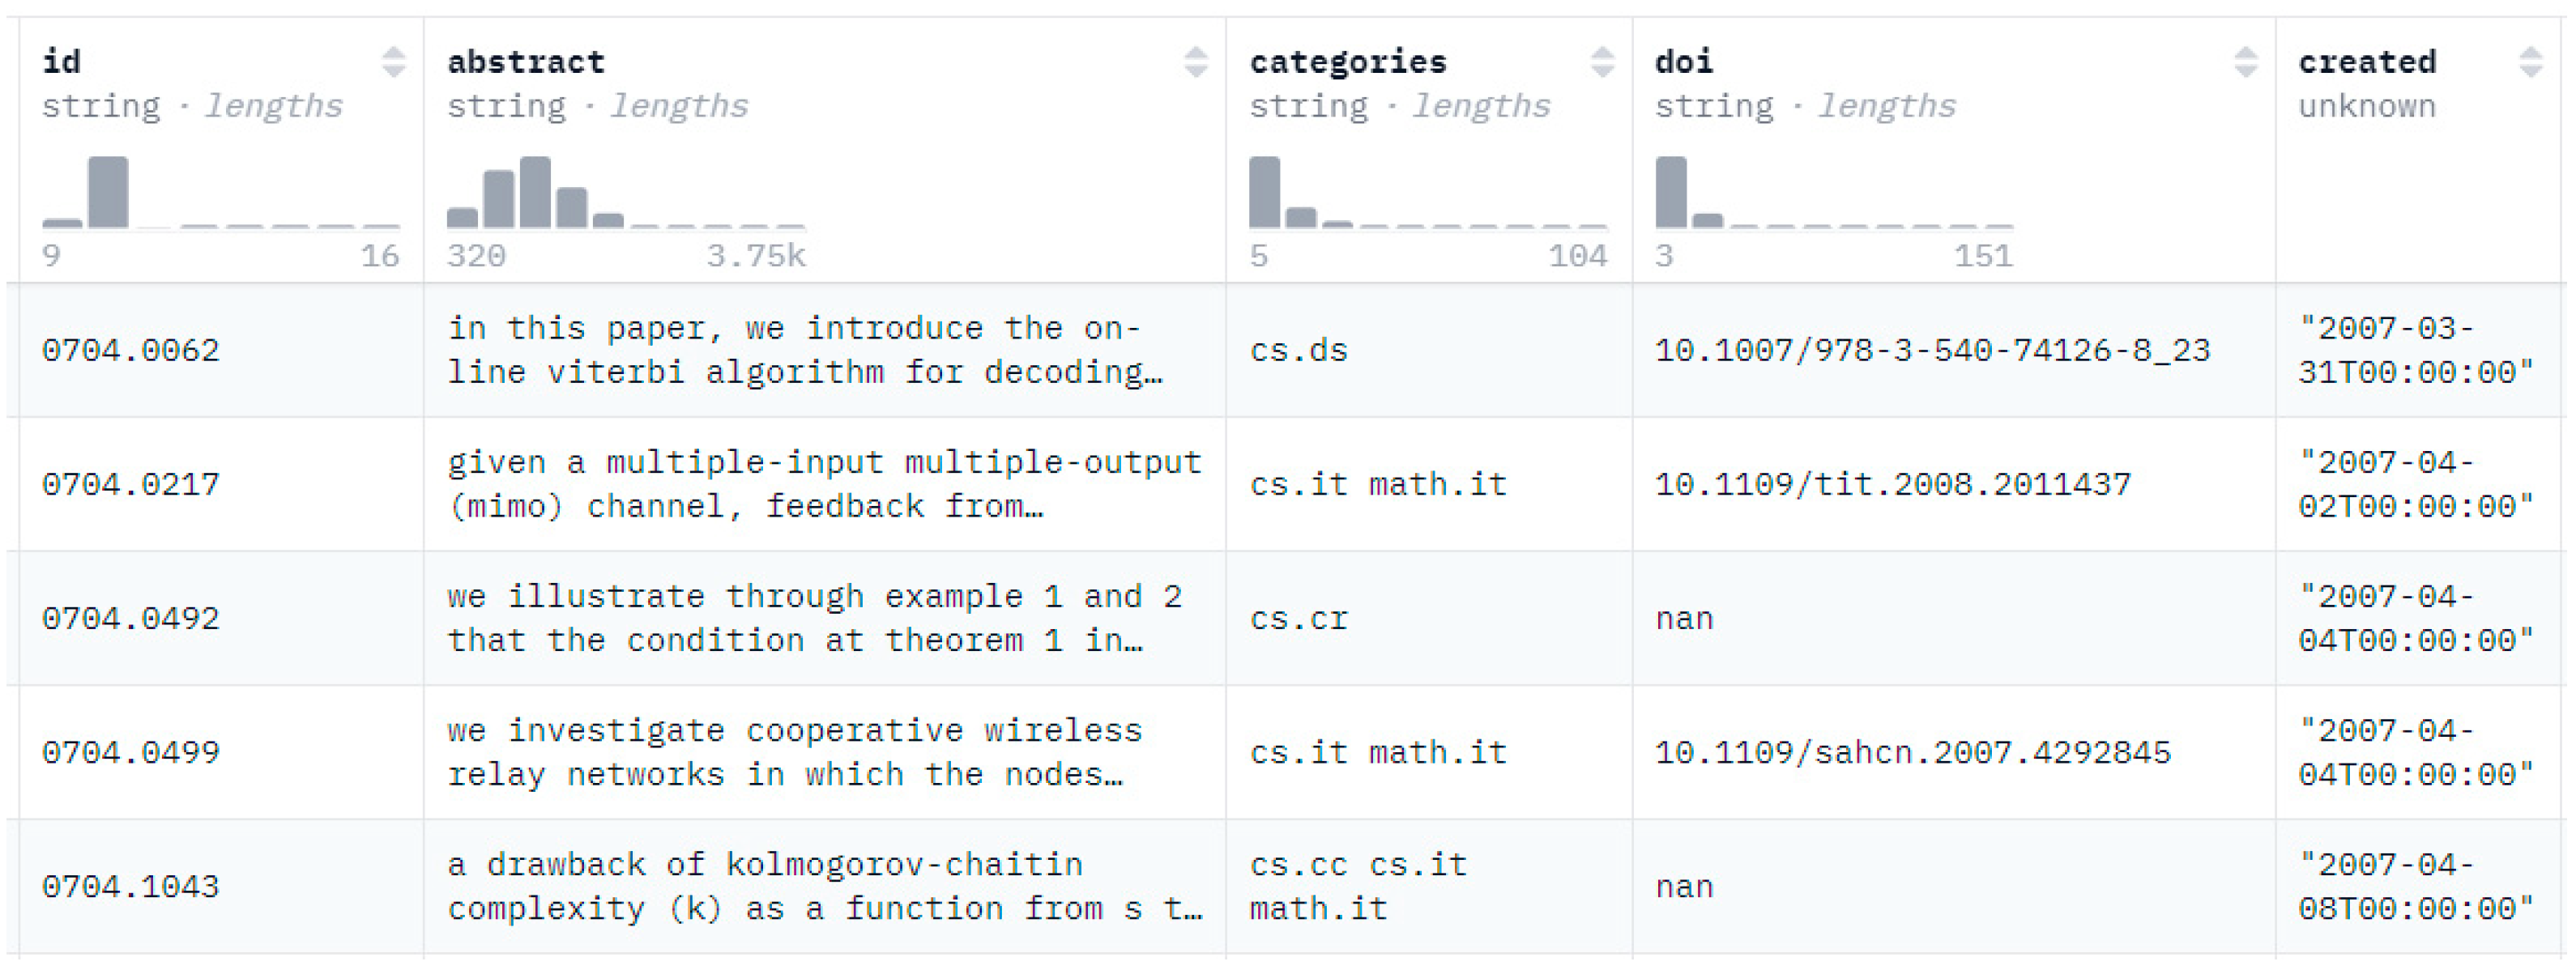2576x970 pixels.
Task: Select the id cell 0704.0217
Action: [131, 485]
